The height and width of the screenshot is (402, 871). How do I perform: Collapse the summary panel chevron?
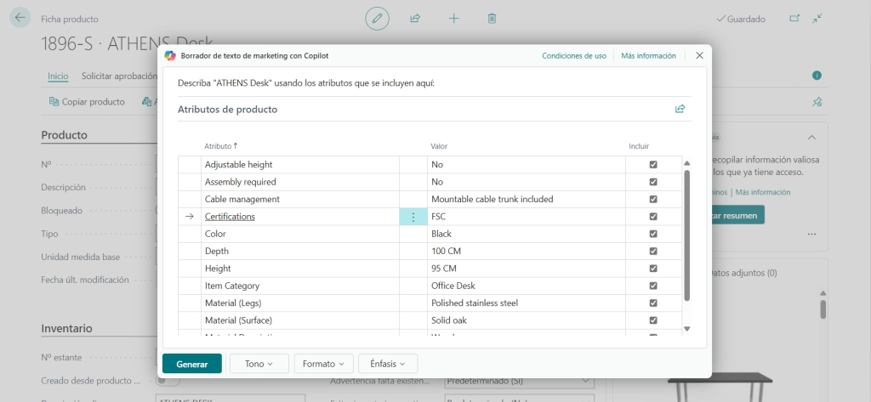tap(811, 137)
